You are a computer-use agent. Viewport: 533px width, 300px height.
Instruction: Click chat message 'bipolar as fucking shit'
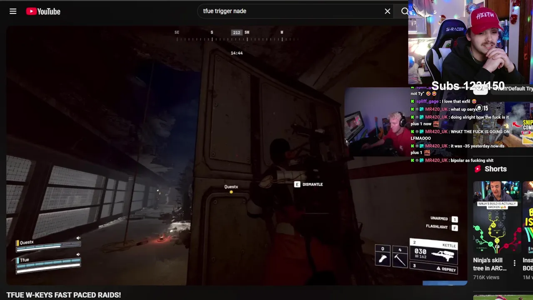(471, 160)
